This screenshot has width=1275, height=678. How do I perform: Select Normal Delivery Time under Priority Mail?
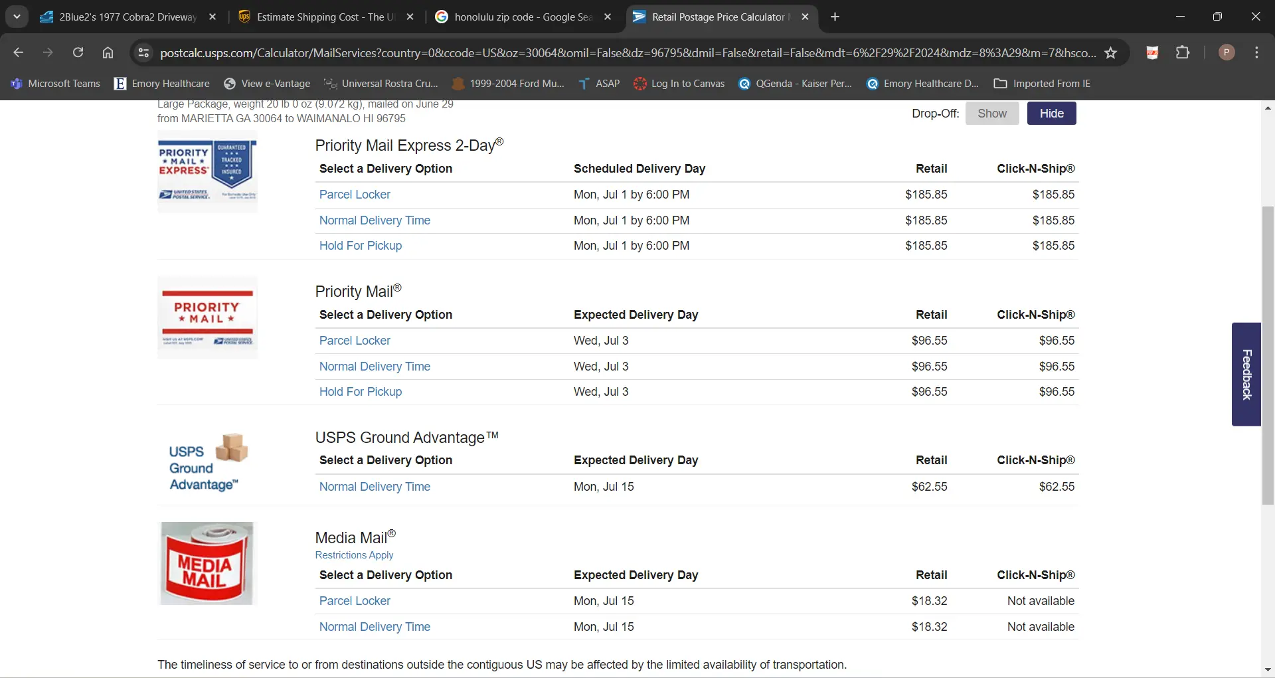375,367
